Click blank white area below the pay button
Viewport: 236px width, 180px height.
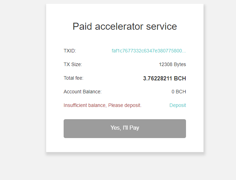coord(125,145)
